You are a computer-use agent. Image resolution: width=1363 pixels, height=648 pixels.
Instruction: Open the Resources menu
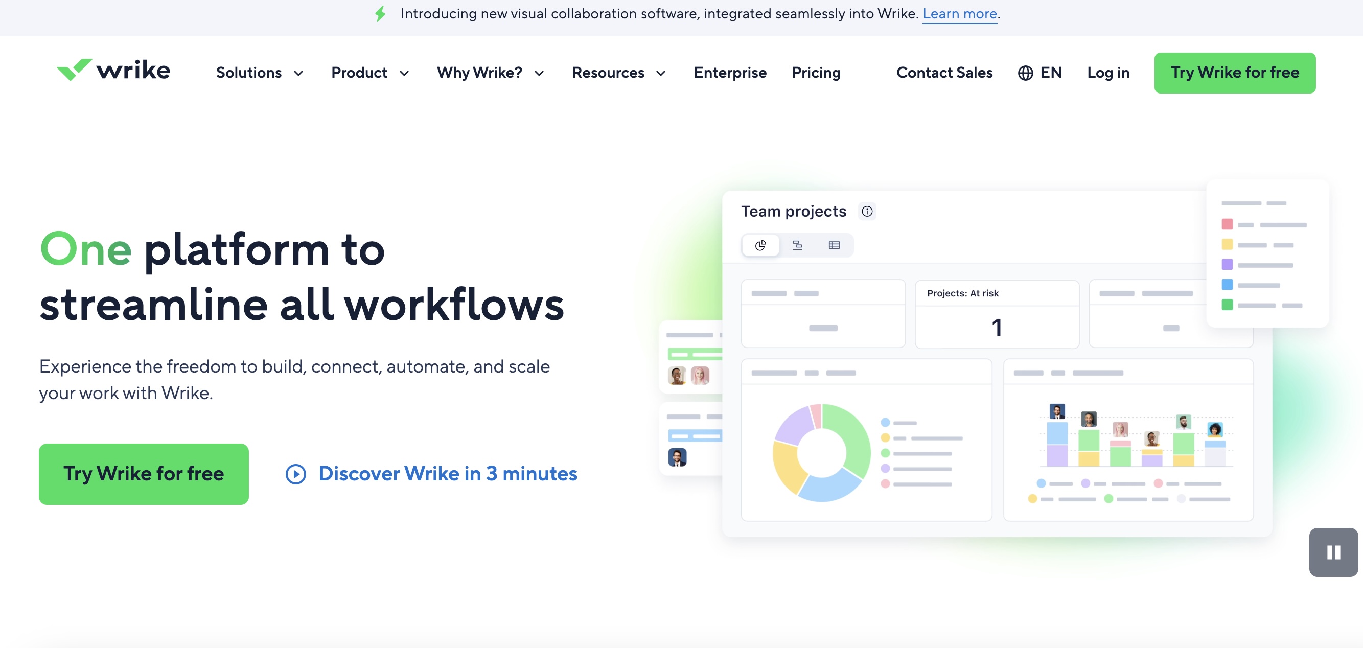coord(619,73)
